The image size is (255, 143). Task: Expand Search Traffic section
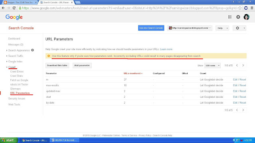pos(7,56)
